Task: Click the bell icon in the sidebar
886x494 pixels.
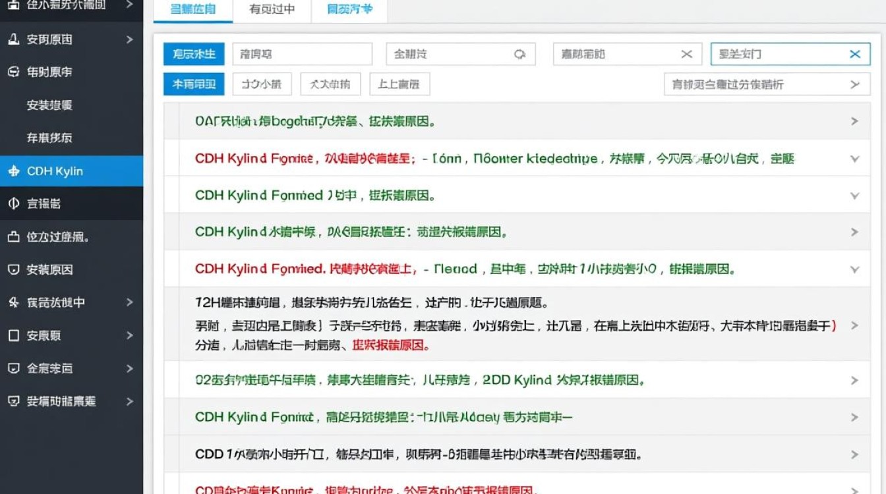Action: (13, 40)
